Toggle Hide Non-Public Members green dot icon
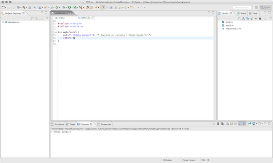Viewport: 273px width, 163px height. coord(256,19)
